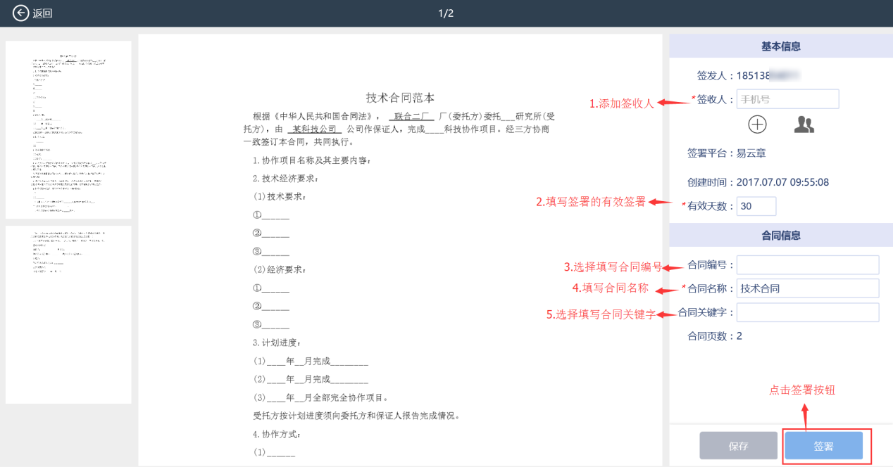893x467 pixels.
Task: Focus the 签收人 phone number field
Action: (787, 99)
